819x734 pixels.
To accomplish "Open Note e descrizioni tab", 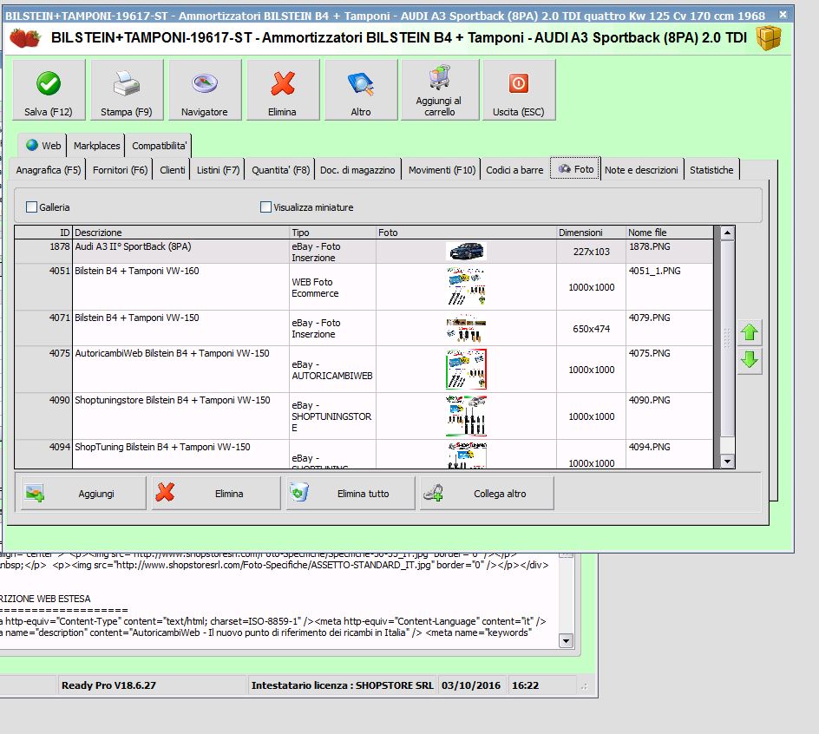I will 641,170.
